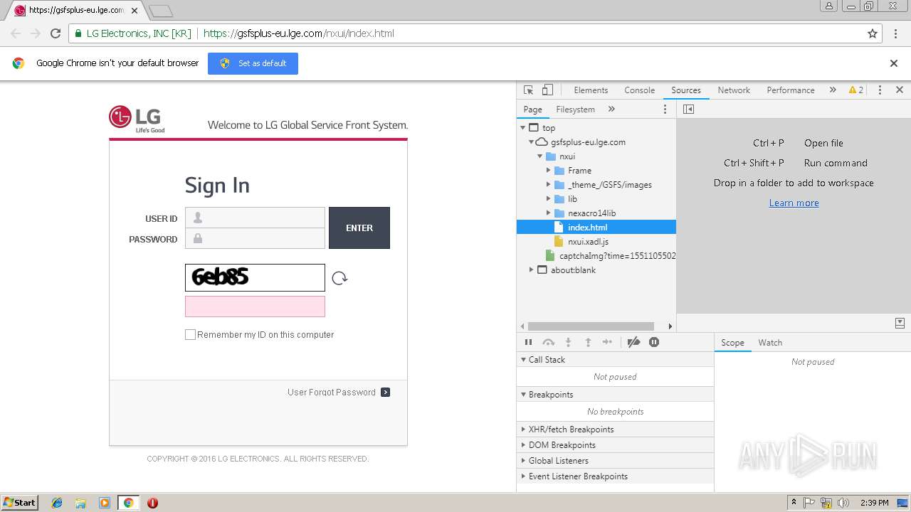Switch to the Elements tab
The height and width of the screenshot is (512, 911).
pyautogui.click(x=591, y=90)
